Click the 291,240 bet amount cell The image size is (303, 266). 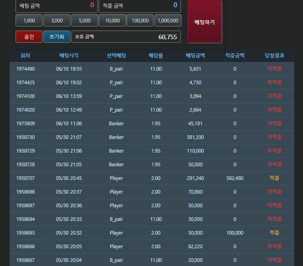[195, 179]
